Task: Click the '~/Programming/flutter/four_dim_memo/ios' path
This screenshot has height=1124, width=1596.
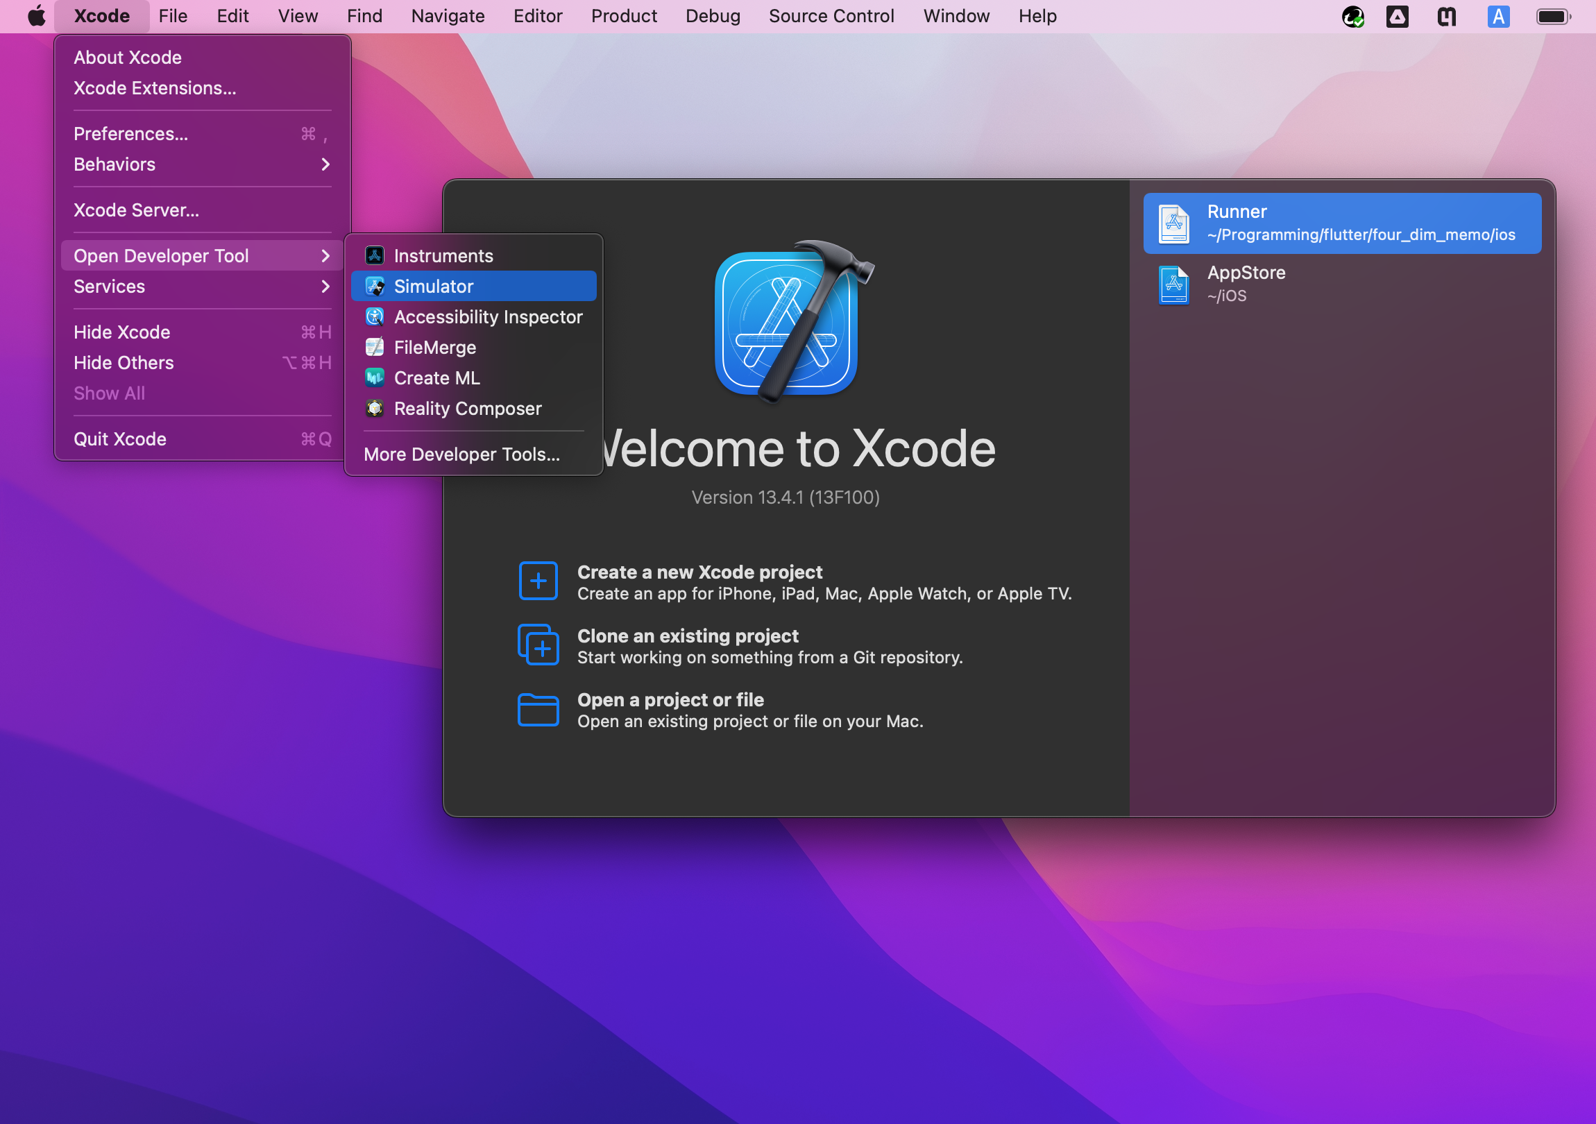Action: coord(1360,236)
